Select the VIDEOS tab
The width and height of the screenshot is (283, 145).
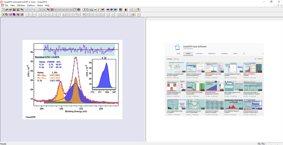tap(188, 54)
